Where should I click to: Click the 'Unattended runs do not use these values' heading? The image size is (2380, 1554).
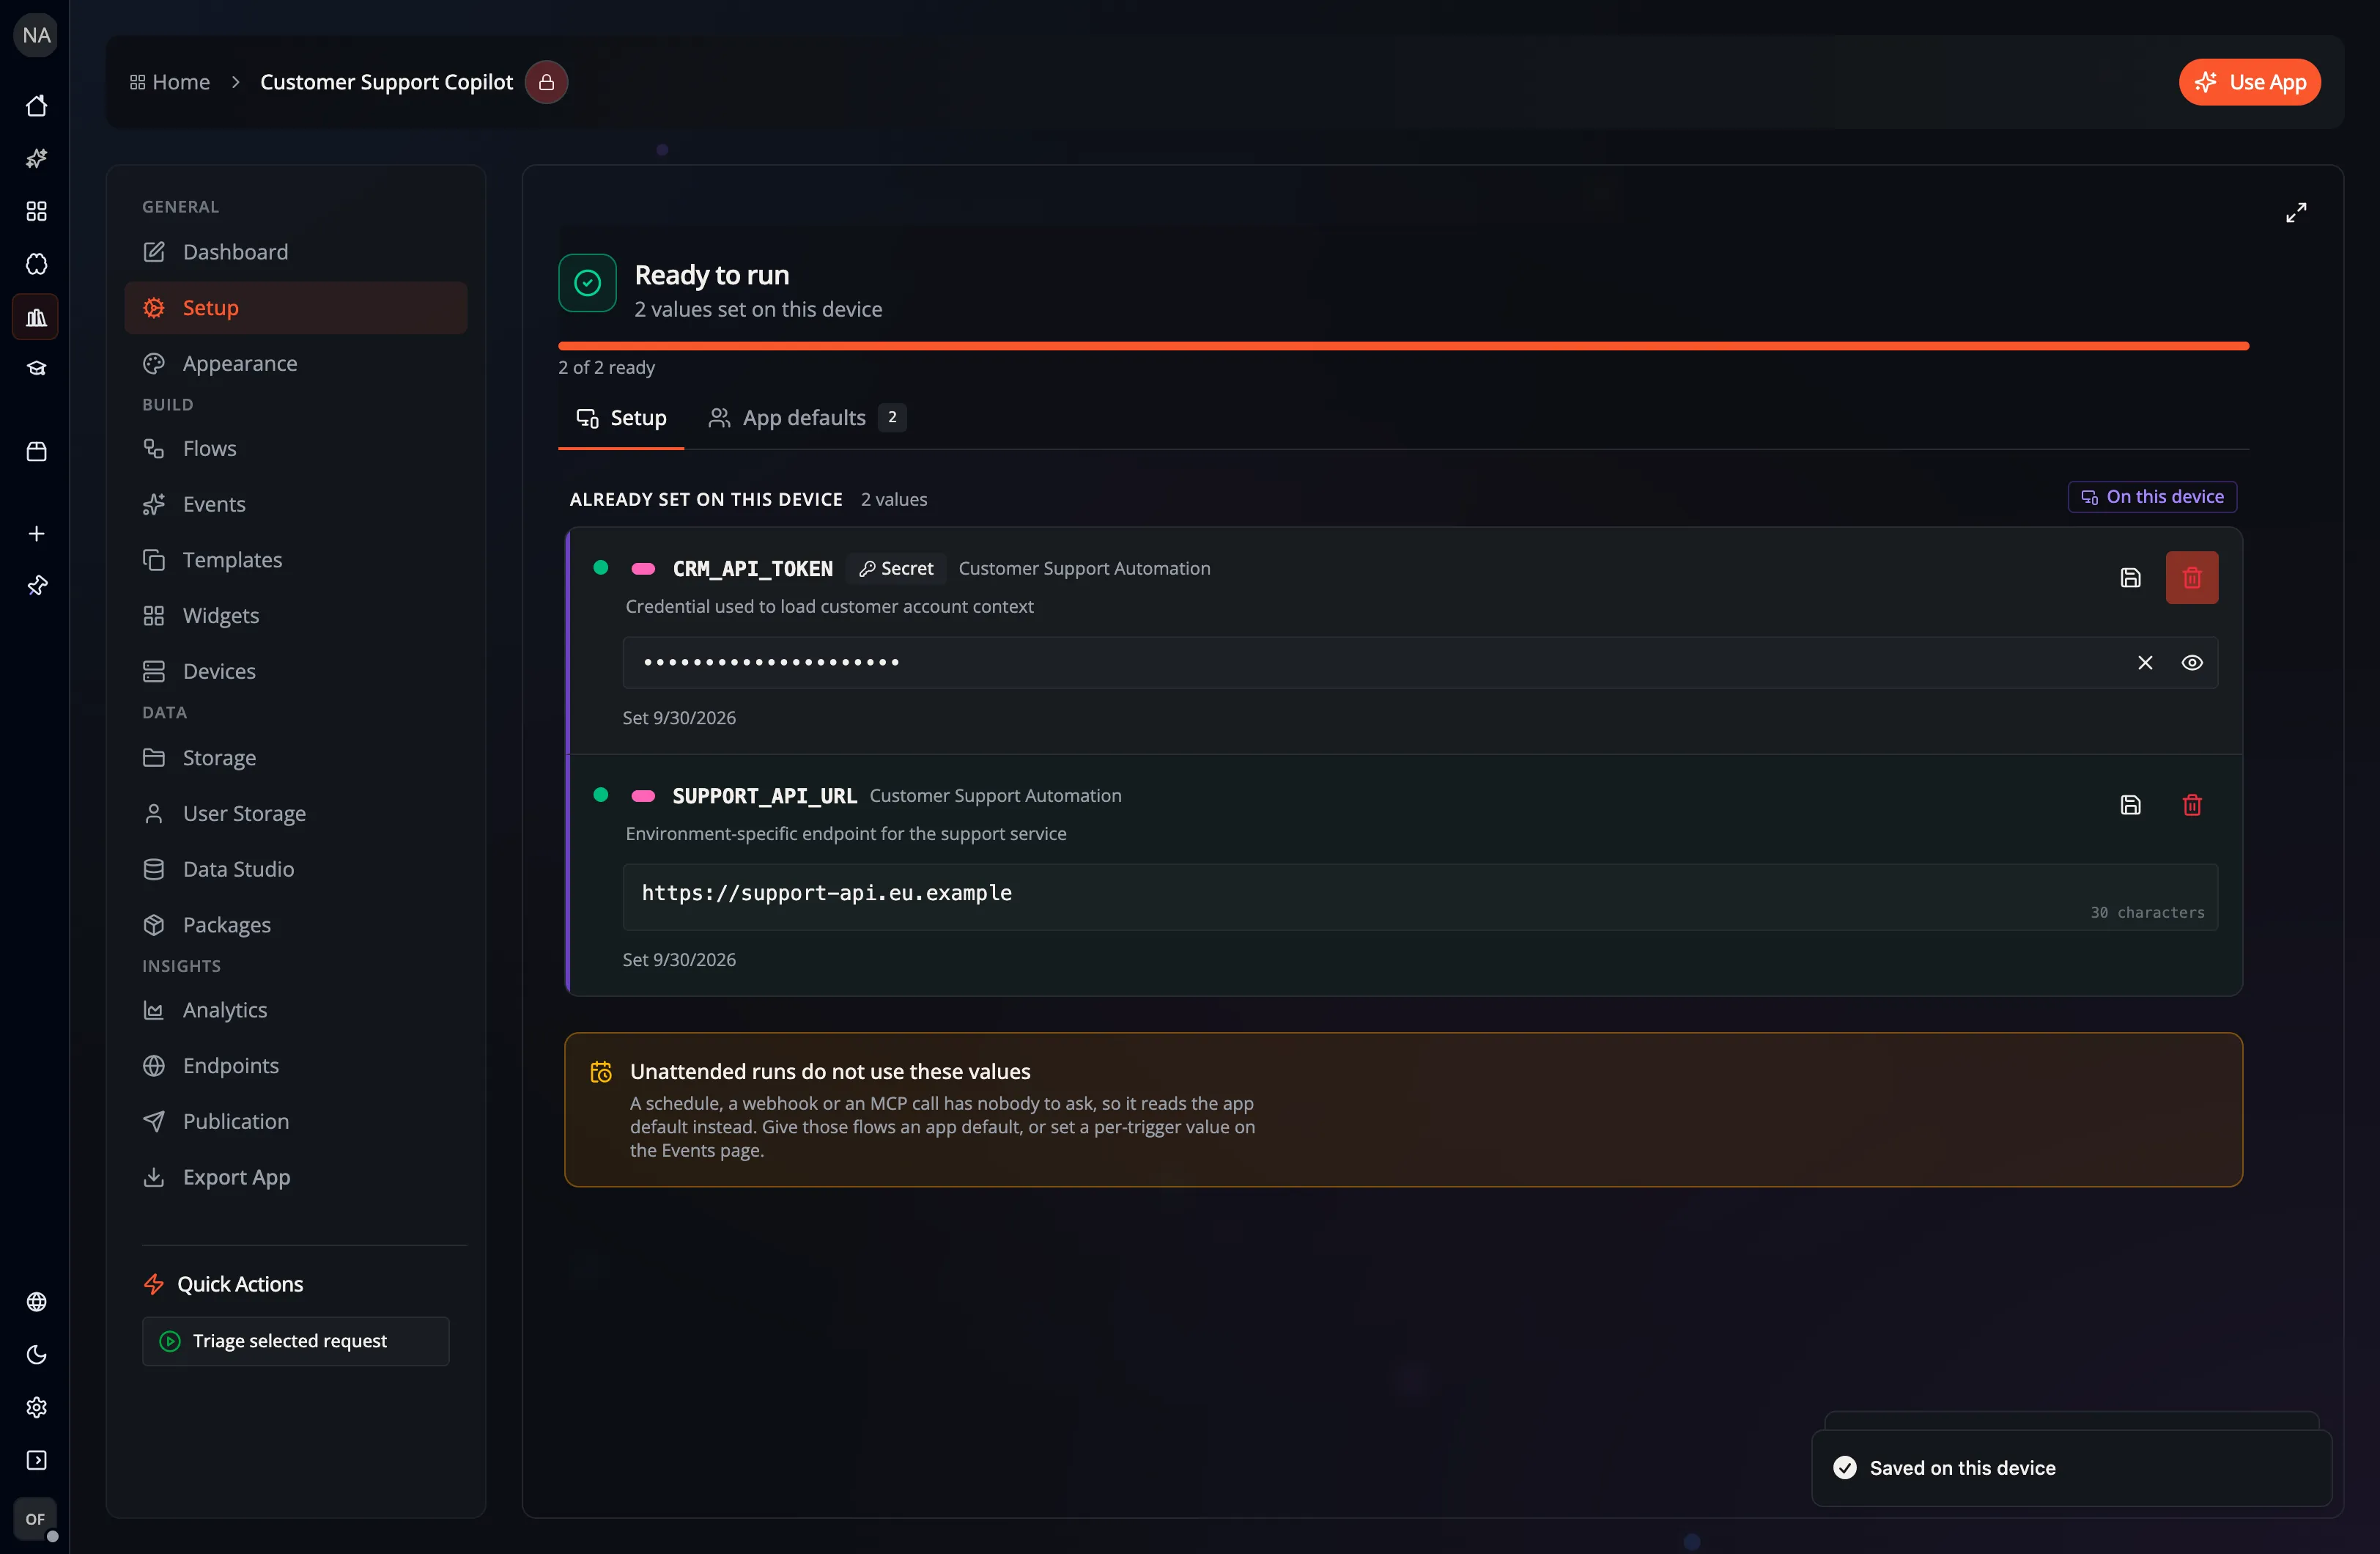point(830,1072)
